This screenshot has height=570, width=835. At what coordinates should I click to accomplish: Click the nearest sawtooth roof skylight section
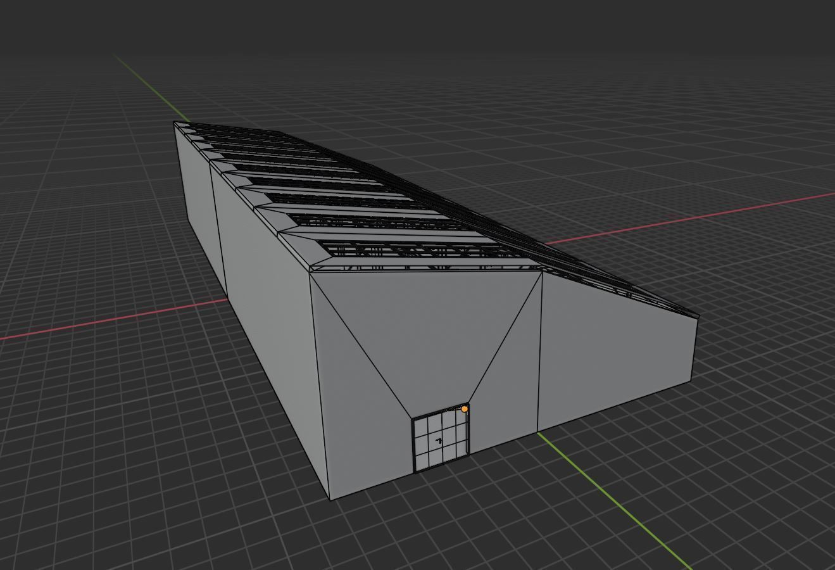[421, 250]
